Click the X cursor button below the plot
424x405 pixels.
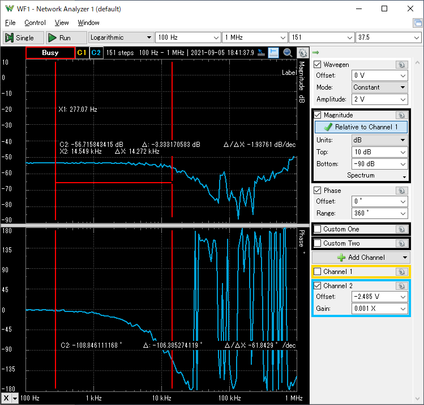pos(6,398)
